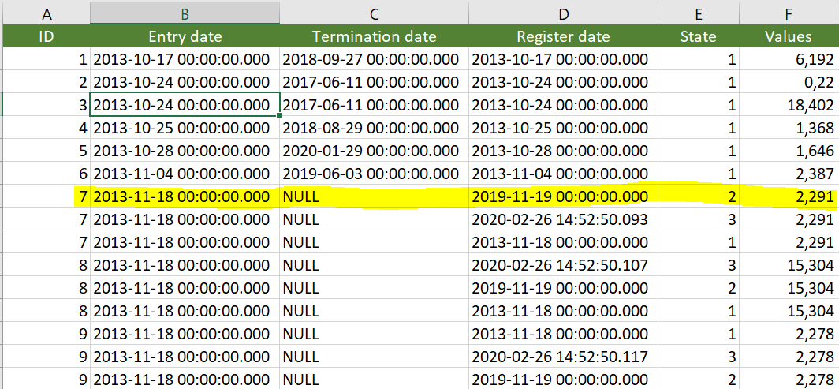Image resolution: width=839 pixels, height=389 pixels.
Task: Select termination date 2018-09-27 00:00:00.000
Action: [x=374, y=59]
